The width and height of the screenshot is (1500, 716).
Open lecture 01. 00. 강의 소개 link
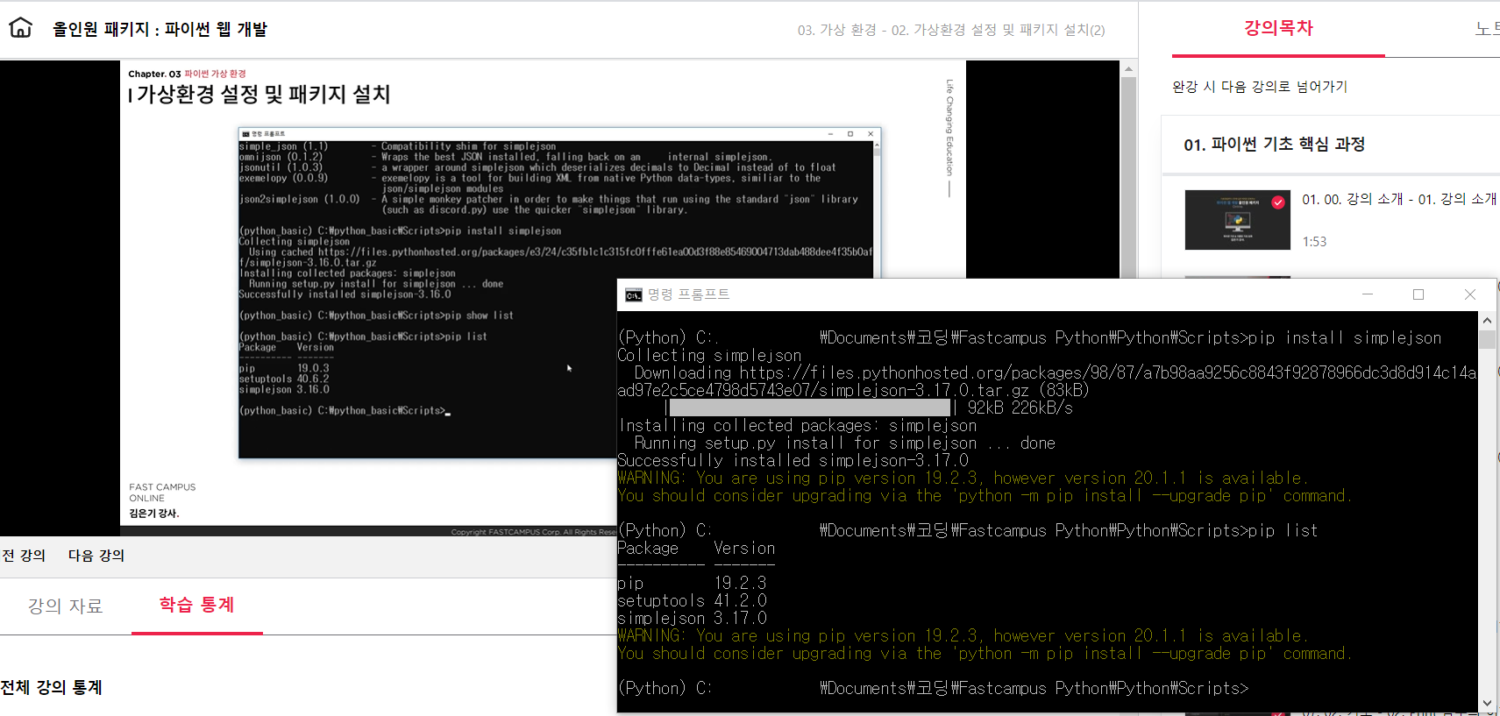(1399, 199)
